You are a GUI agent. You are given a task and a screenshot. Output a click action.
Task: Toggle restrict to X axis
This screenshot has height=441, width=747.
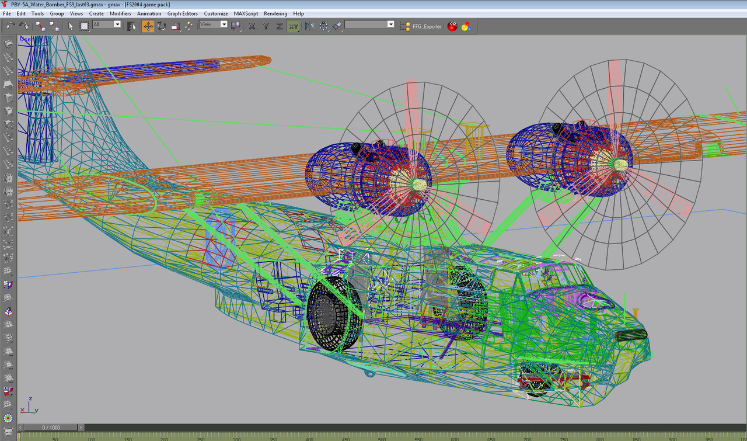coord(252,26)
